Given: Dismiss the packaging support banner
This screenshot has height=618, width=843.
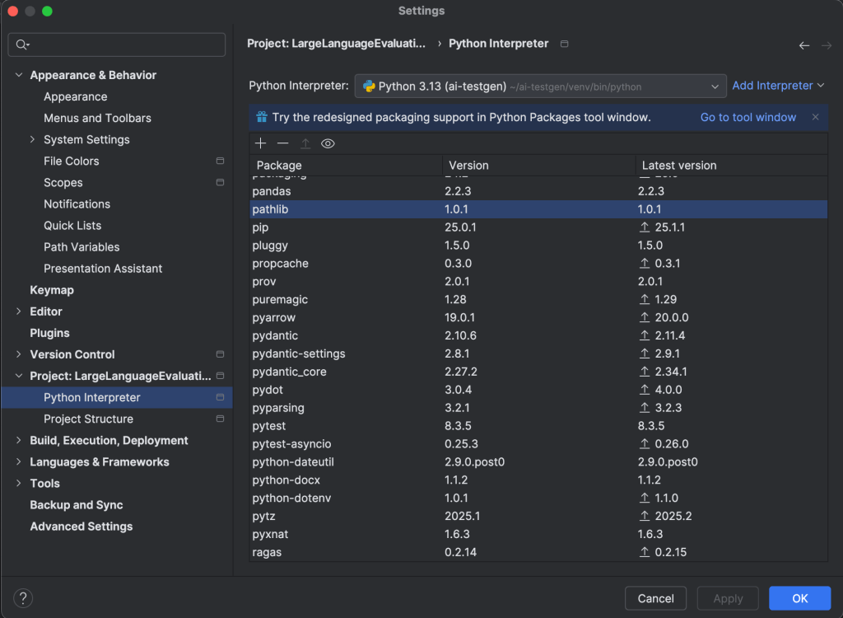Looking at the screenshot, I should pos(816,117).
